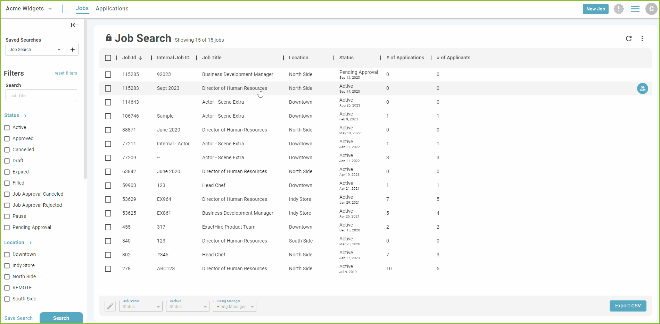
Task: Collapse the filters sidebar panel
Action: [x=75, y=25]
